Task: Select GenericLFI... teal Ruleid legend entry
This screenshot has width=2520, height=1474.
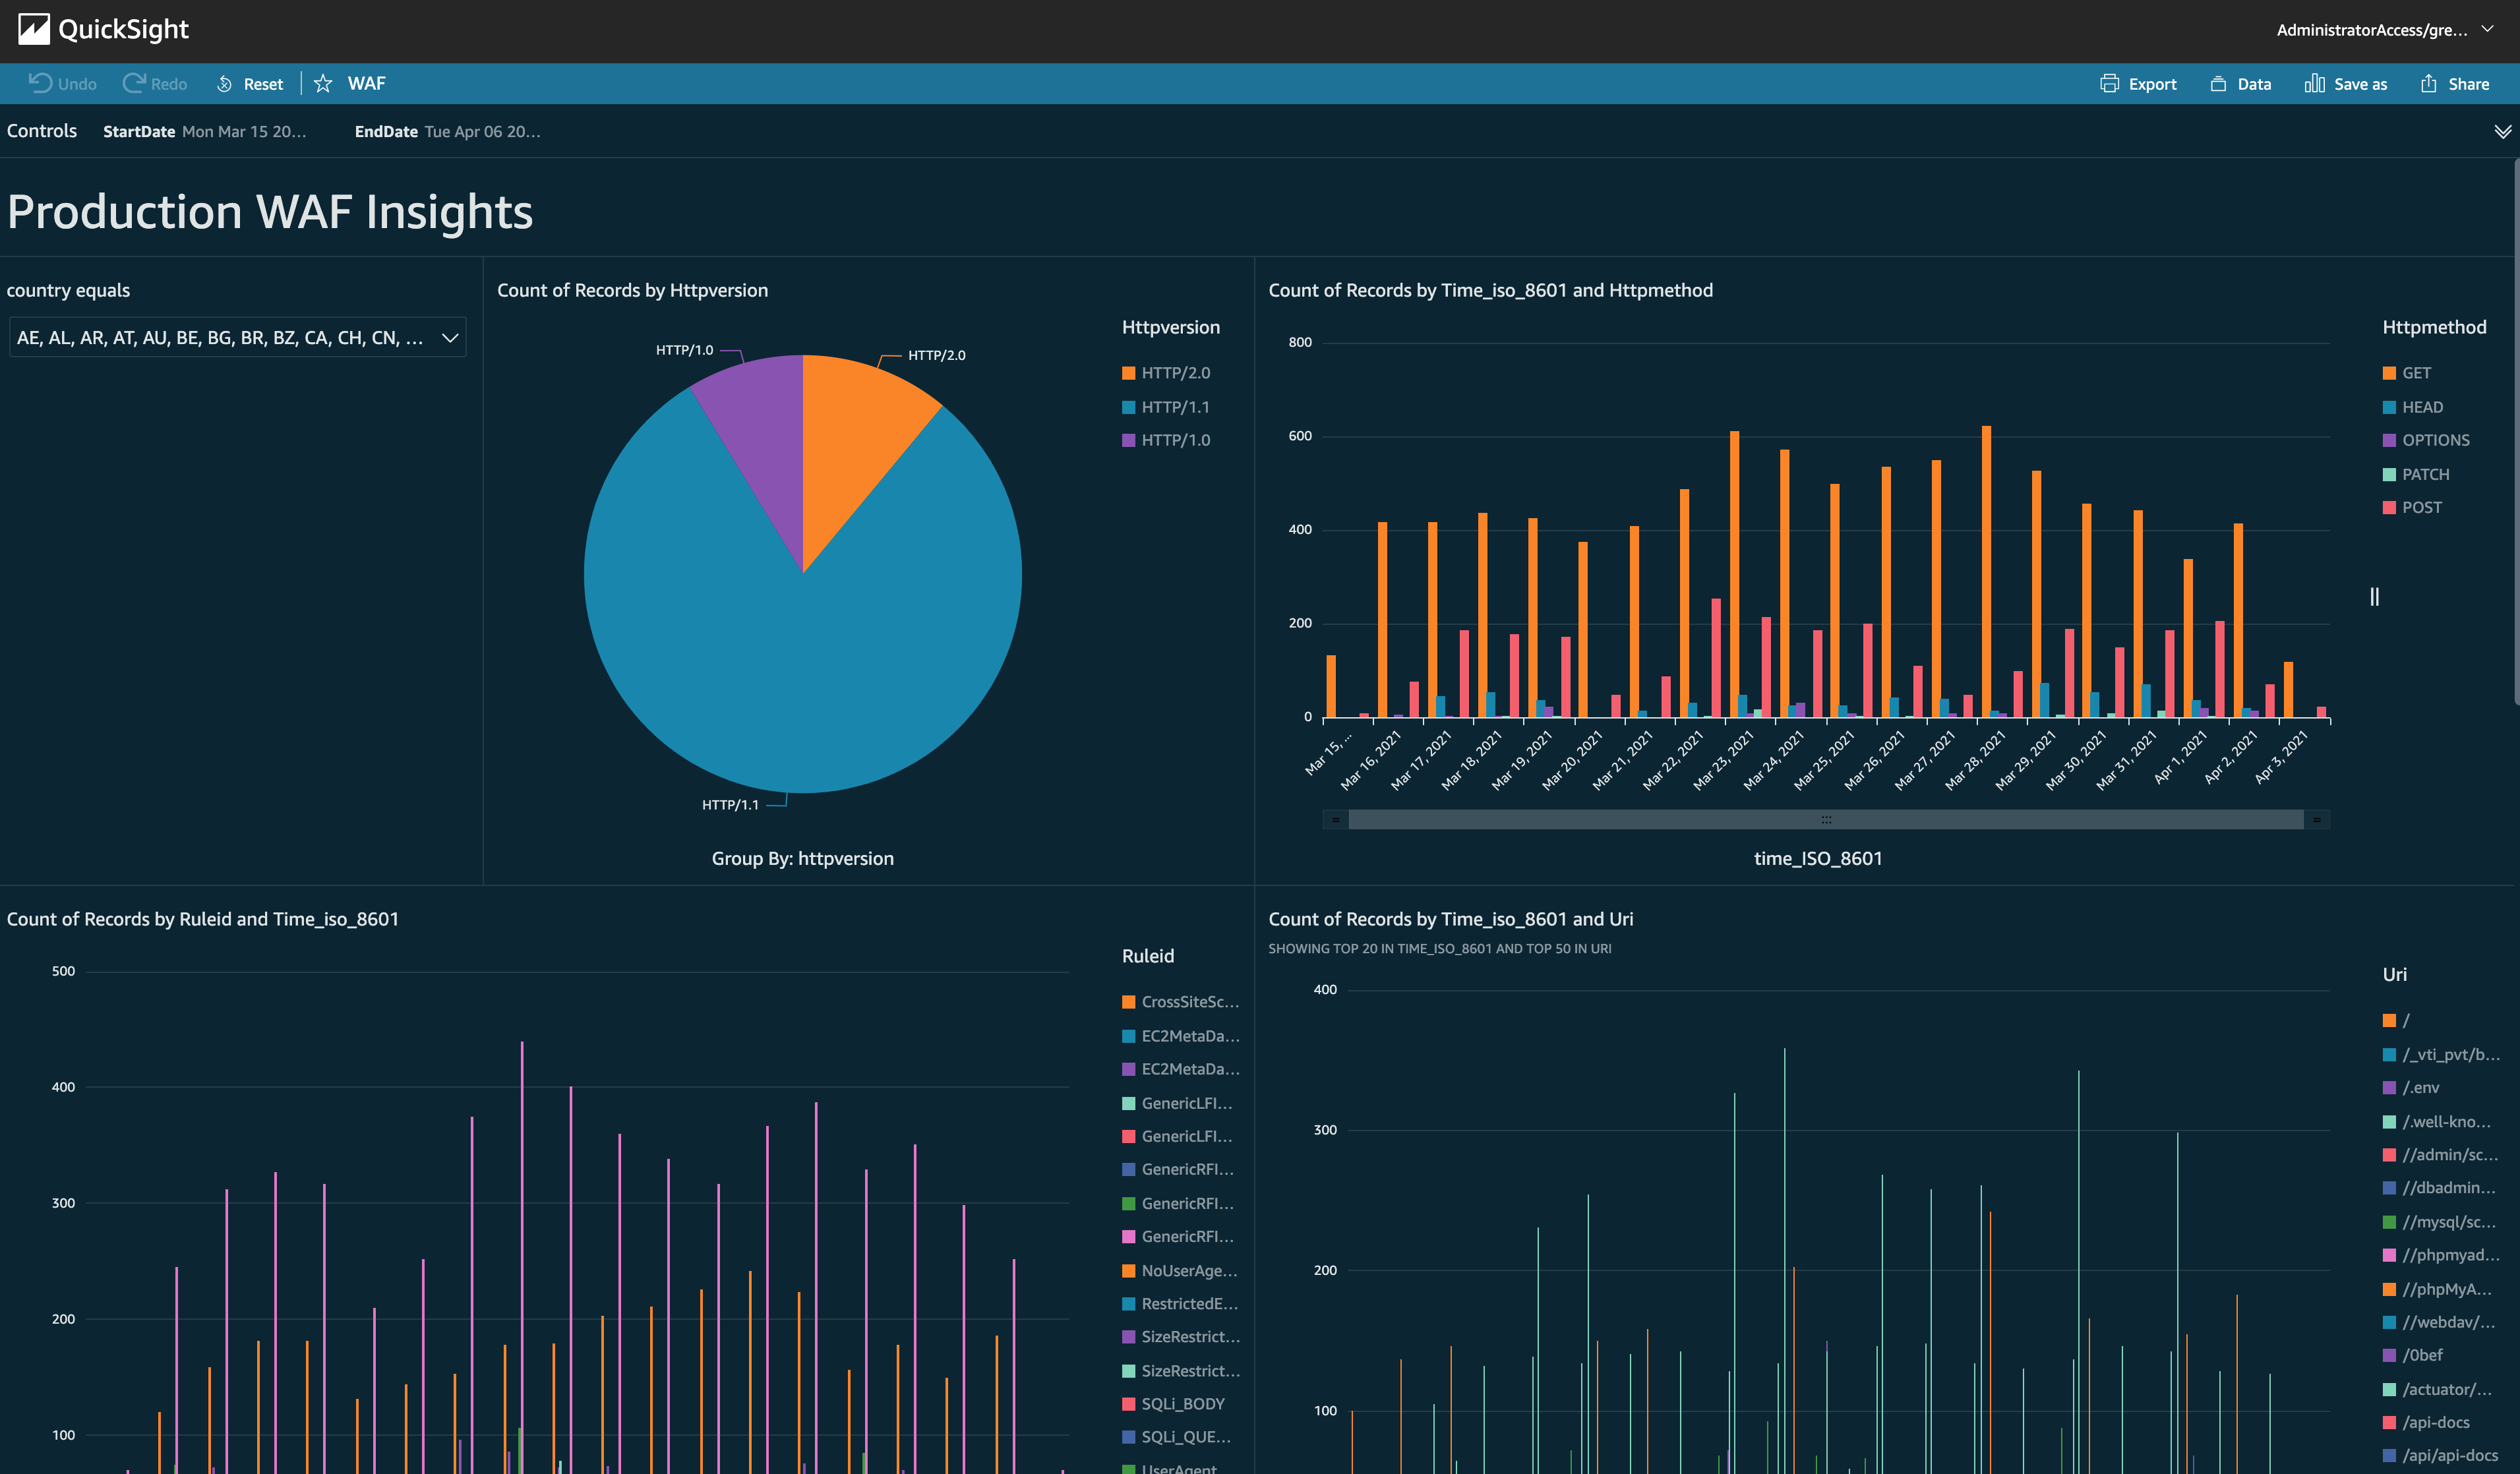Action: 1177,1103
